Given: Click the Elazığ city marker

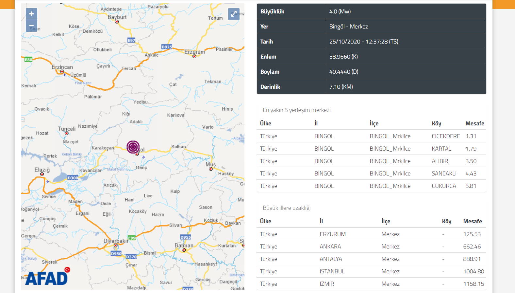Looking at the screenshot, I should (x=42, y=174).
